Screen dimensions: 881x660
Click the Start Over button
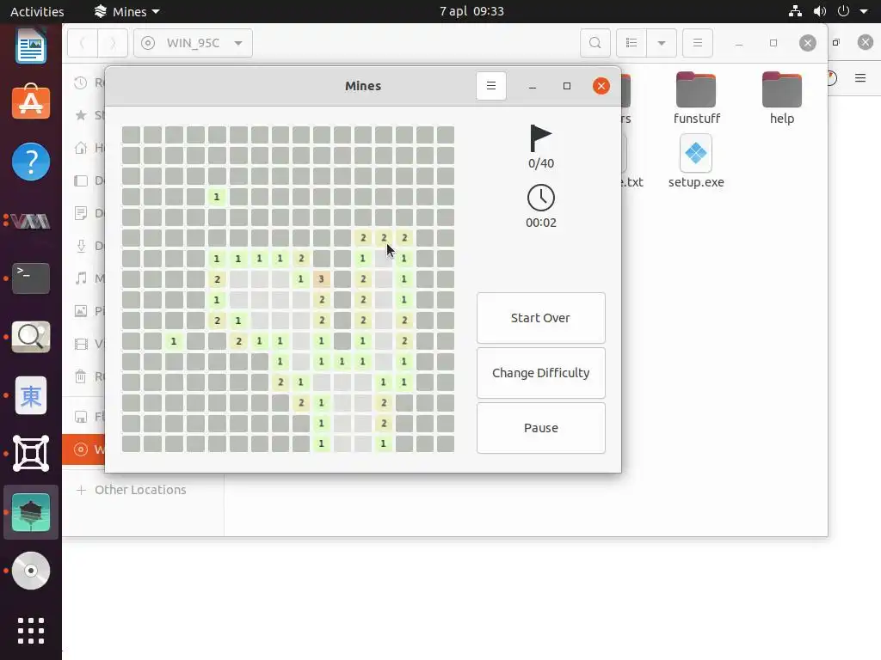point(540,318)
